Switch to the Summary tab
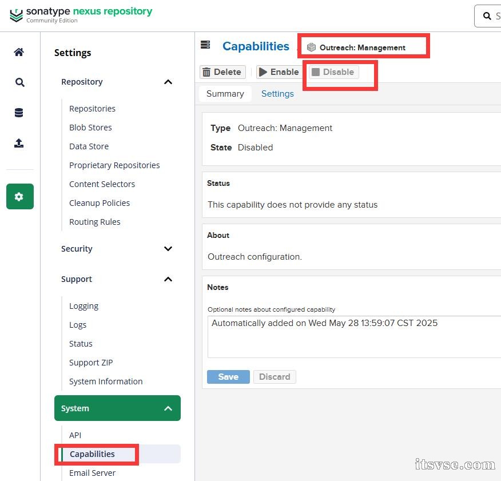Image resolution: width=501 pixels, height=481 pixels. pos(225,94)
